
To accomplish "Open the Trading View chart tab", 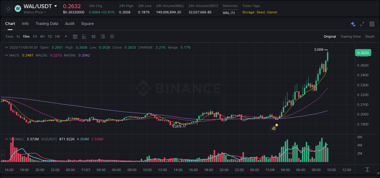I will [x=351, y=36].
